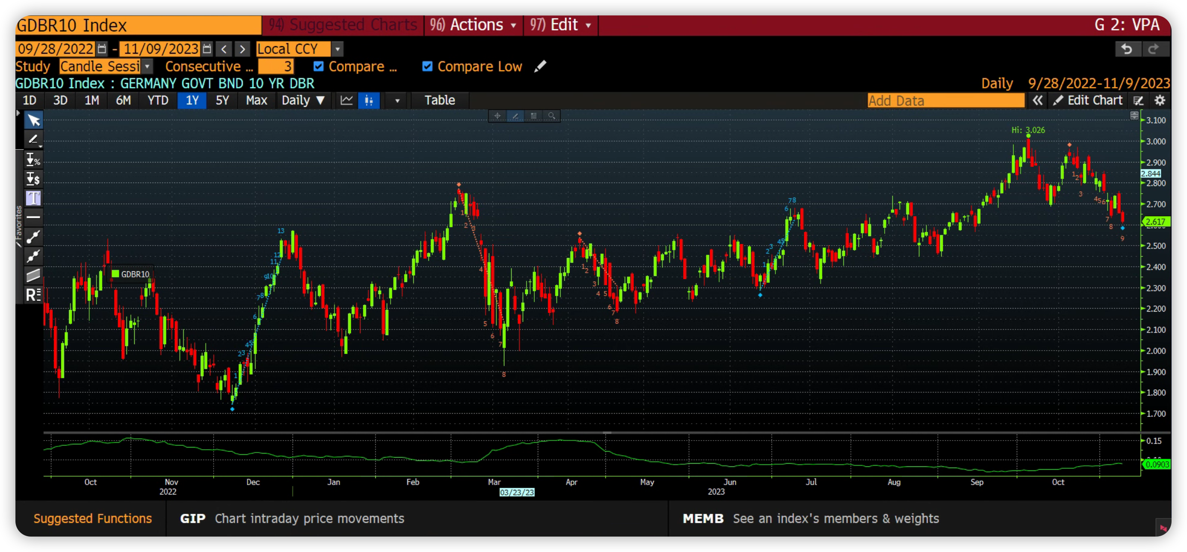
Task: Click the y-axis scale adjust icon
Action: 1134,115
